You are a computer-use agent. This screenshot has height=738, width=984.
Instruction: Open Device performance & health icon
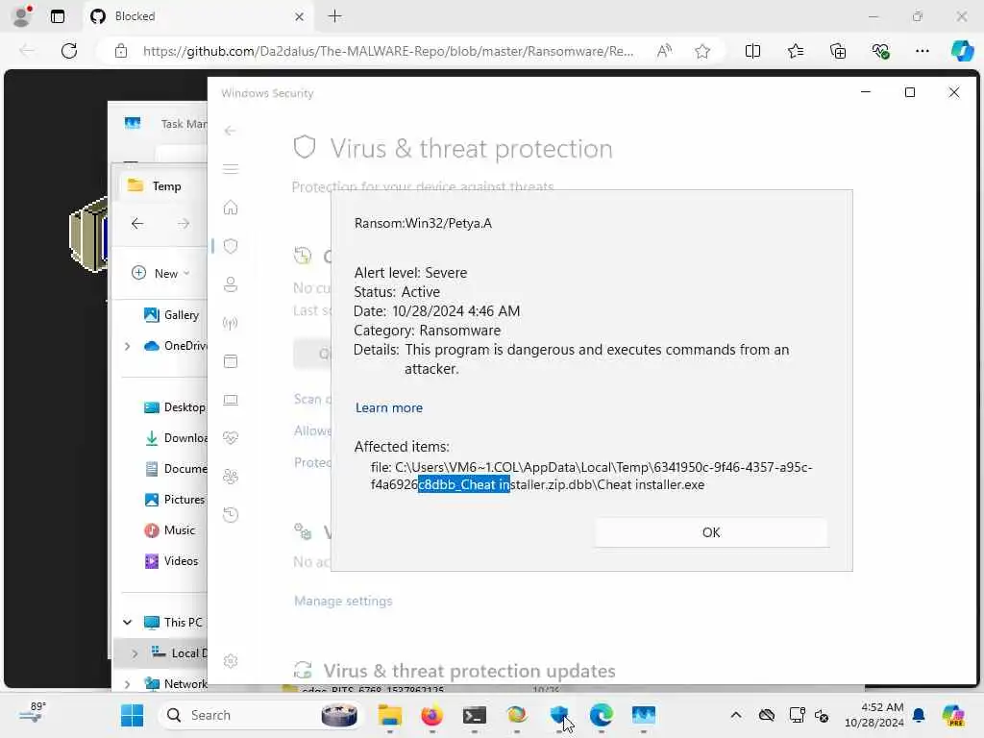click(x=231, y=438)
